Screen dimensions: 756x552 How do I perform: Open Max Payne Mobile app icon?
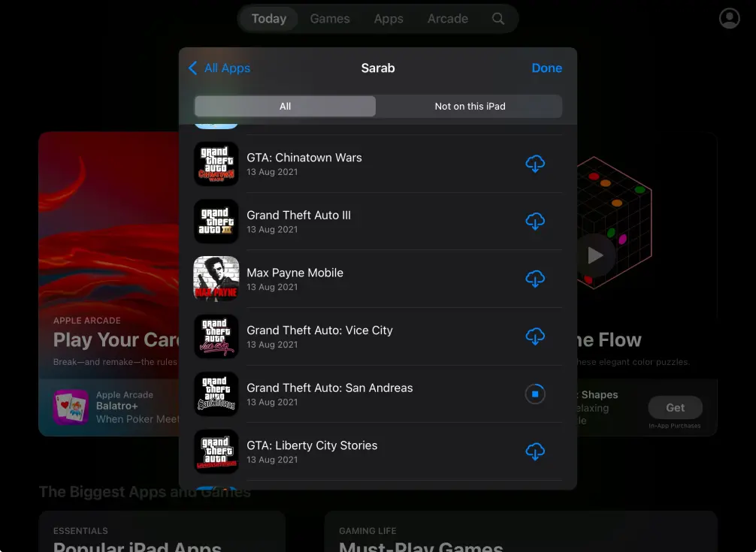(216, 279)
